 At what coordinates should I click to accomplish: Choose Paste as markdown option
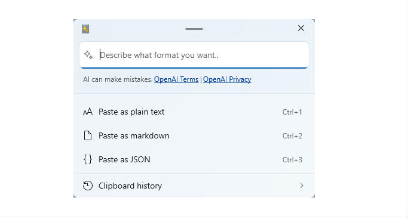tap(194, 135)
